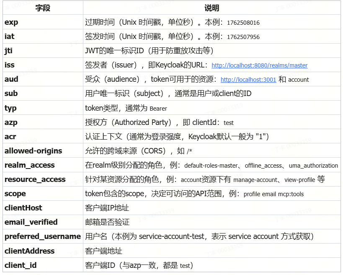Viewport: 343px width, 275px height.
Task: Click the azp field name
Action: (11, 122)
